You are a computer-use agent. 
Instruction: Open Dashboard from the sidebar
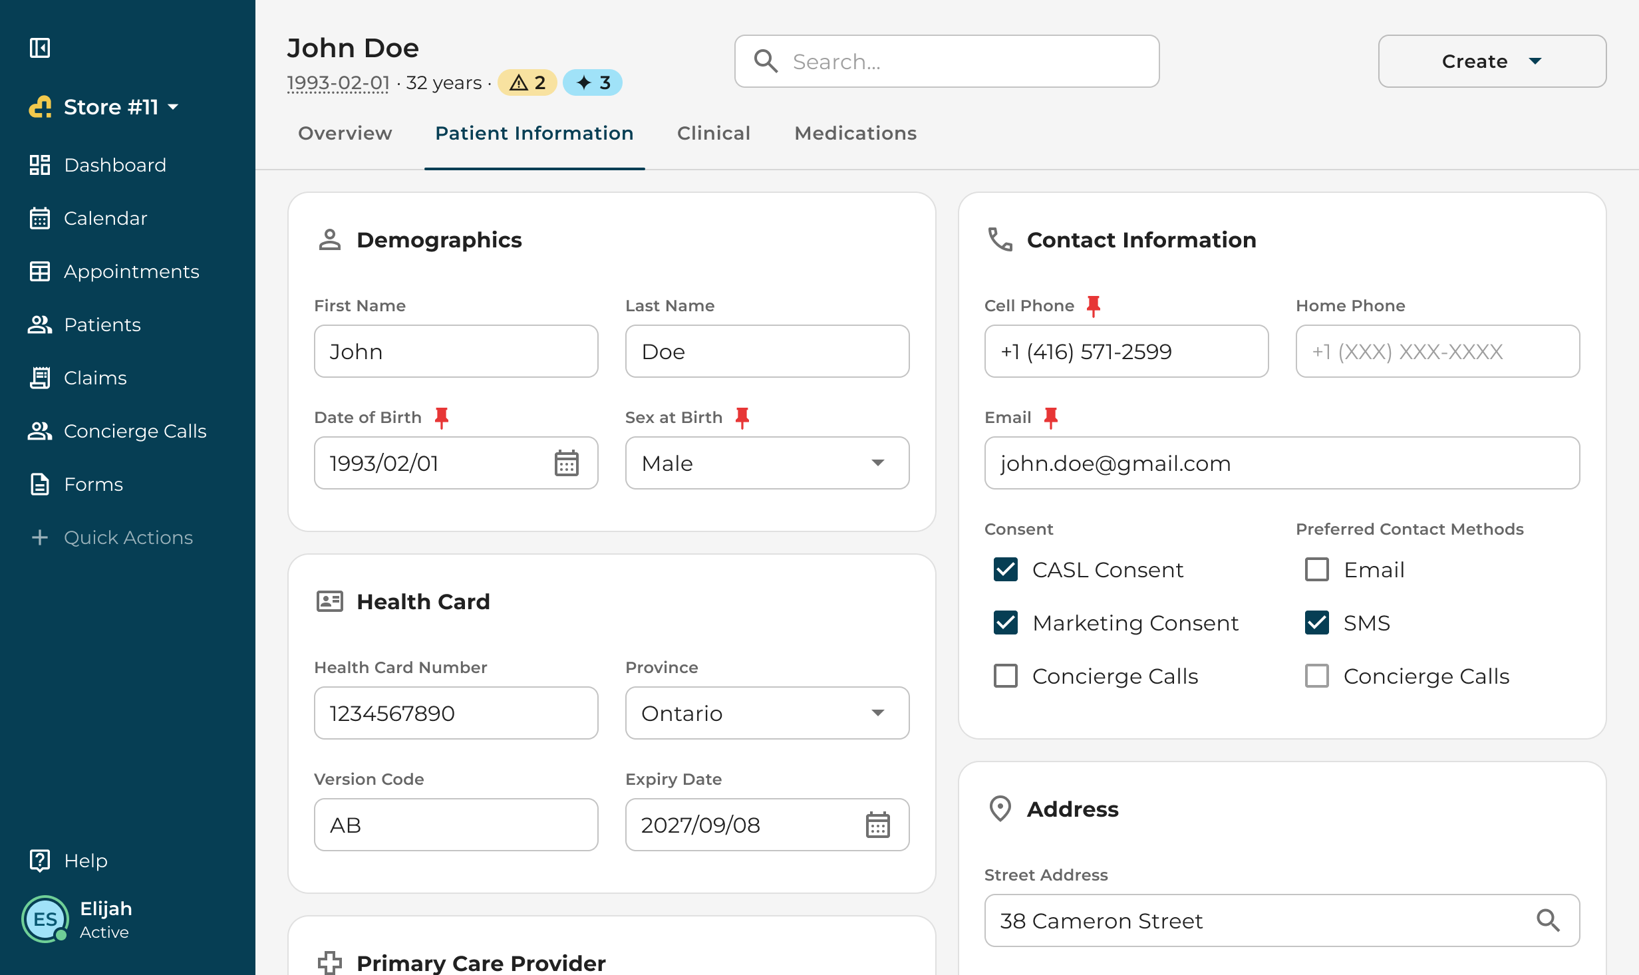pyautogui.click(x=98, y=165)
